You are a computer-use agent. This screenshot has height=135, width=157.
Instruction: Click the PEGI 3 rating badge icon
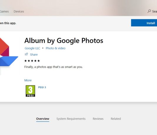(x=30, y=91)
